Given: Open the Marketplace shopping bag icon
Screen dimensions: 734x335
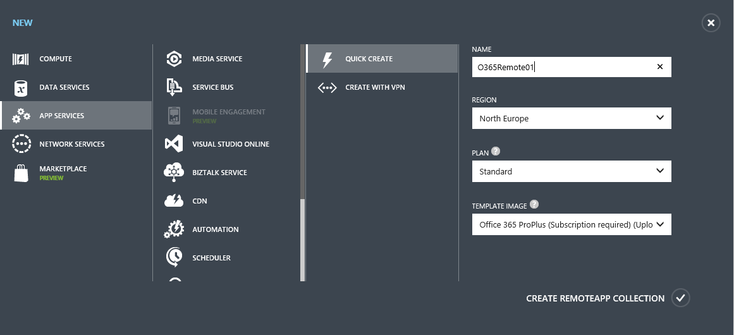Looking at the screenshot, I should (x=21, y=173).
